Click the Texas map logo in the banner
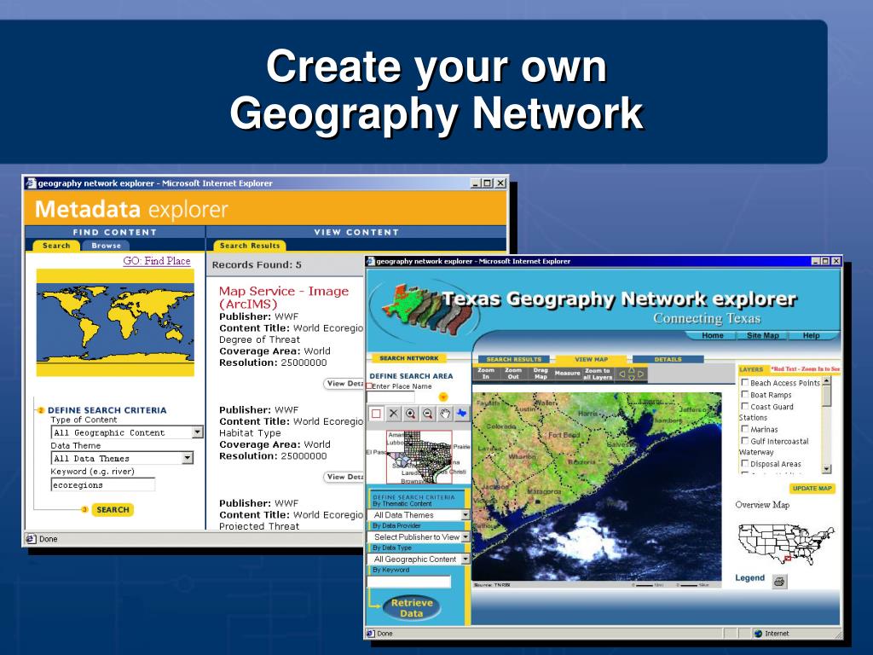The image size is (873, 655). 426,309
